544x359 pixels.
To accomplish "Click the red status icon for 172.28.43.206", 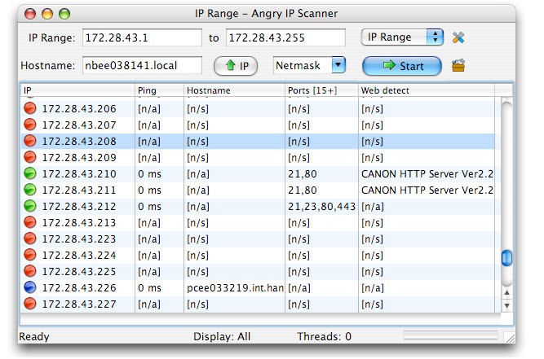I will pos(30,108).
